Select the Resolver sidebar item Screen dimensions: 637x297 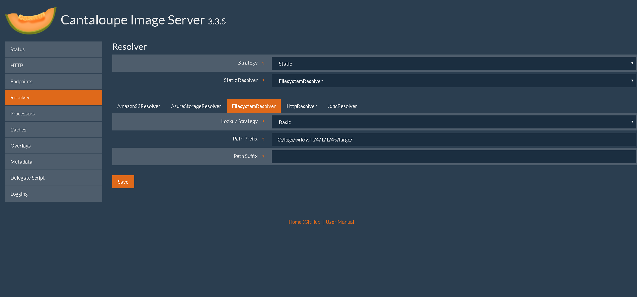(54, 98)
